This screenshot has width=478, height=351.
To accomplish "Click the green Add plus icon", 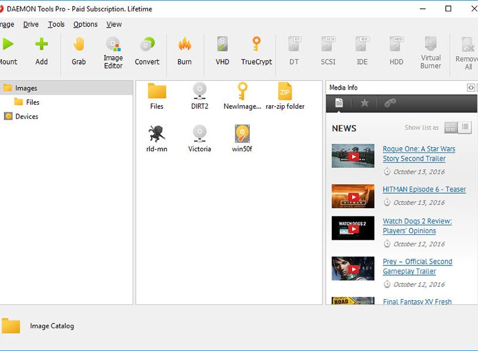I will pyautogui.click(x=41, y=44).
